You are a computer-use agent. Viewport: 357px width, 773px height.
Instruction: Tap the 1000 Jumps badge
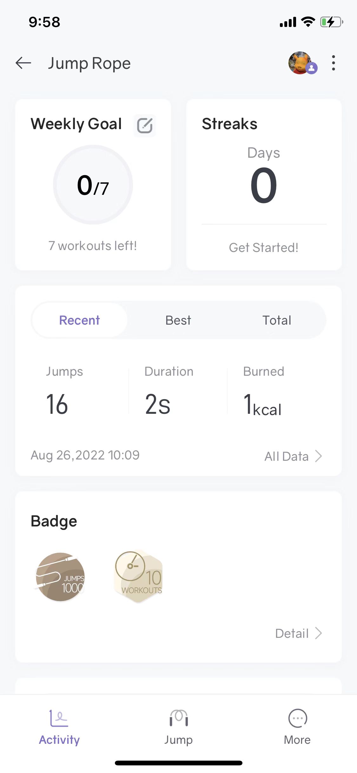point(60,577)
